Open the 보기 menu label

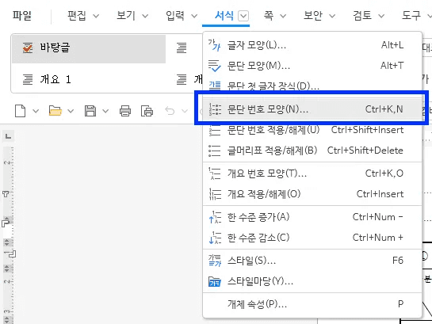coord(126,15)
